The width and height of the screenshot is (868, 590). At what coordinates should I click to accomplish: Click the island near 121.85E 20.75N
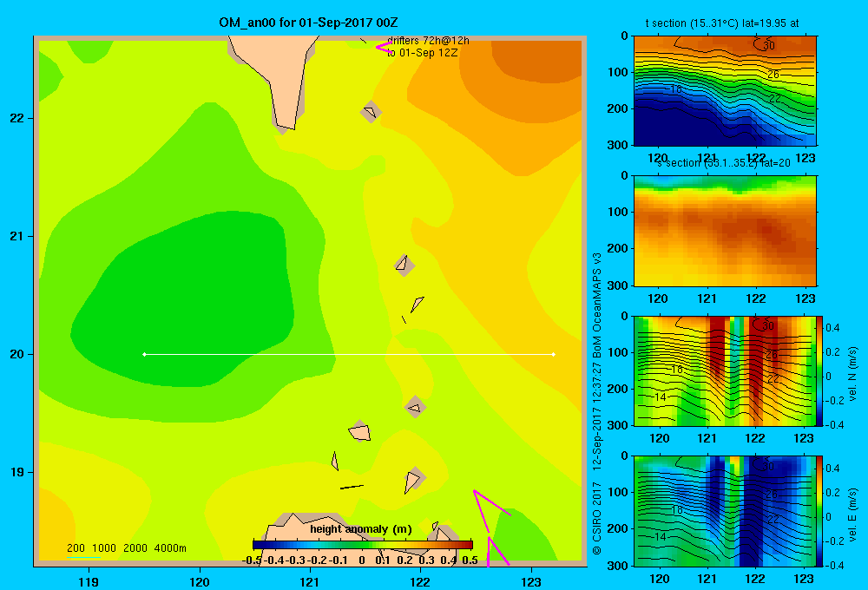[404, 265]
